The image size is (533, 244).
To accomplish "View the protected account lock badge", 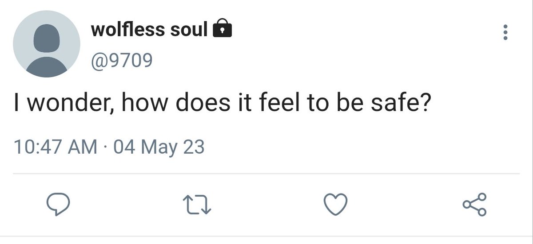I will click(x=223, y=29).
